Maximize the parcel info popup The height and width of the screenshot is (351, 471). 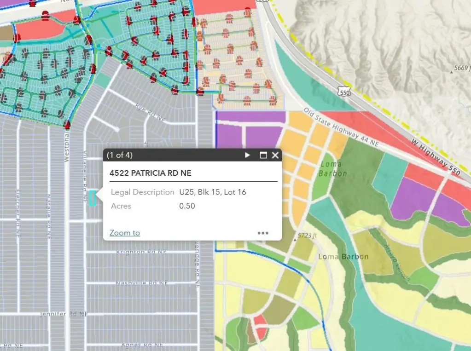tap(263, 155)
